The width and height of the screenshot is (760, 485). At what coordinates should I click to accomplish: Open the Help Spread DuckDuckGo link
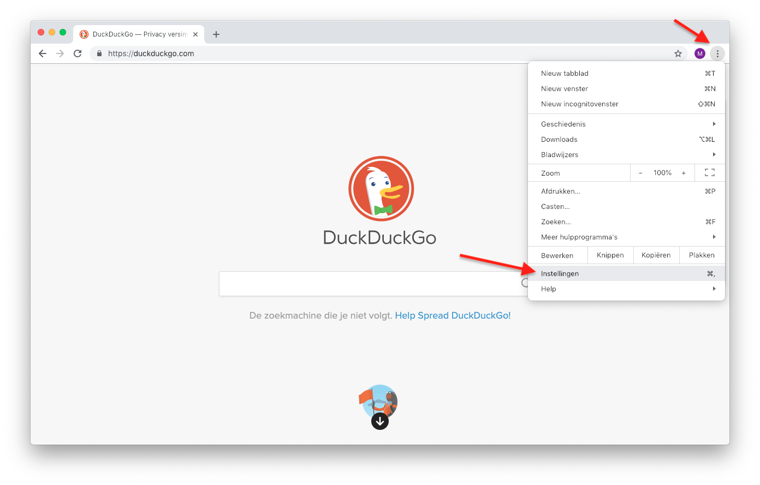coord(453,315)
